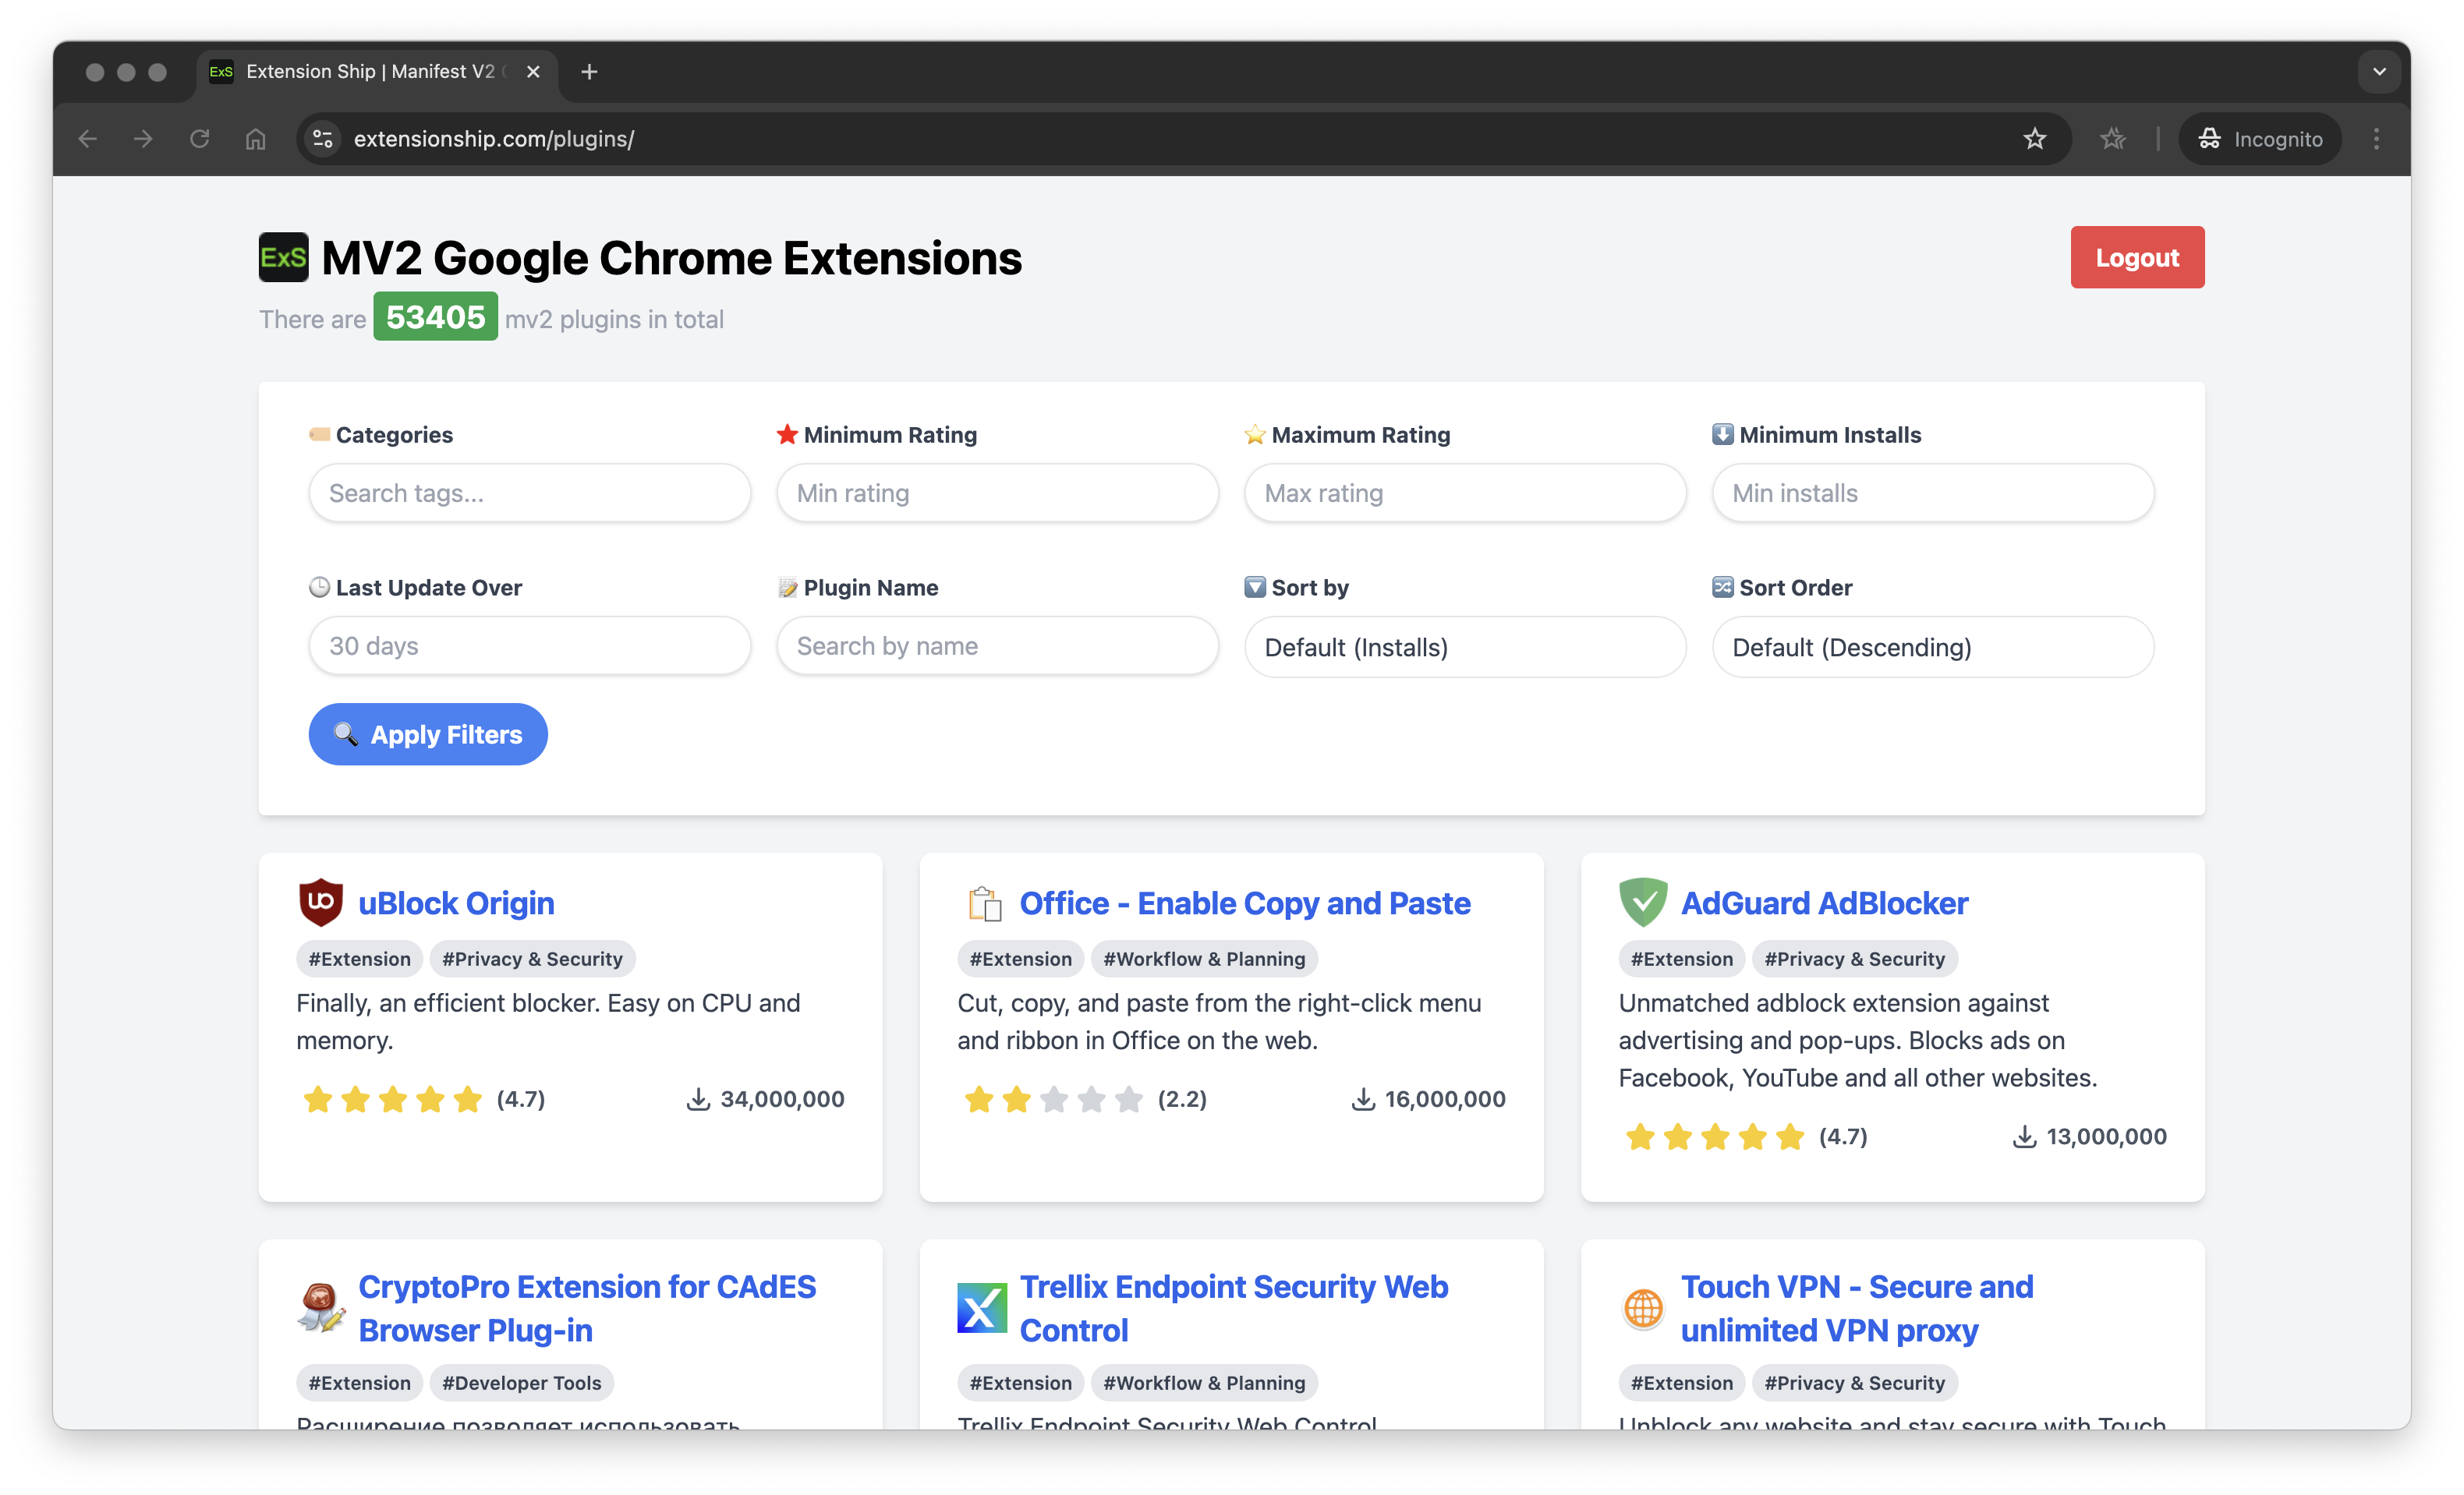
Task: Click Office card #Workflow & Planning tag
Action: point(1204,959)
